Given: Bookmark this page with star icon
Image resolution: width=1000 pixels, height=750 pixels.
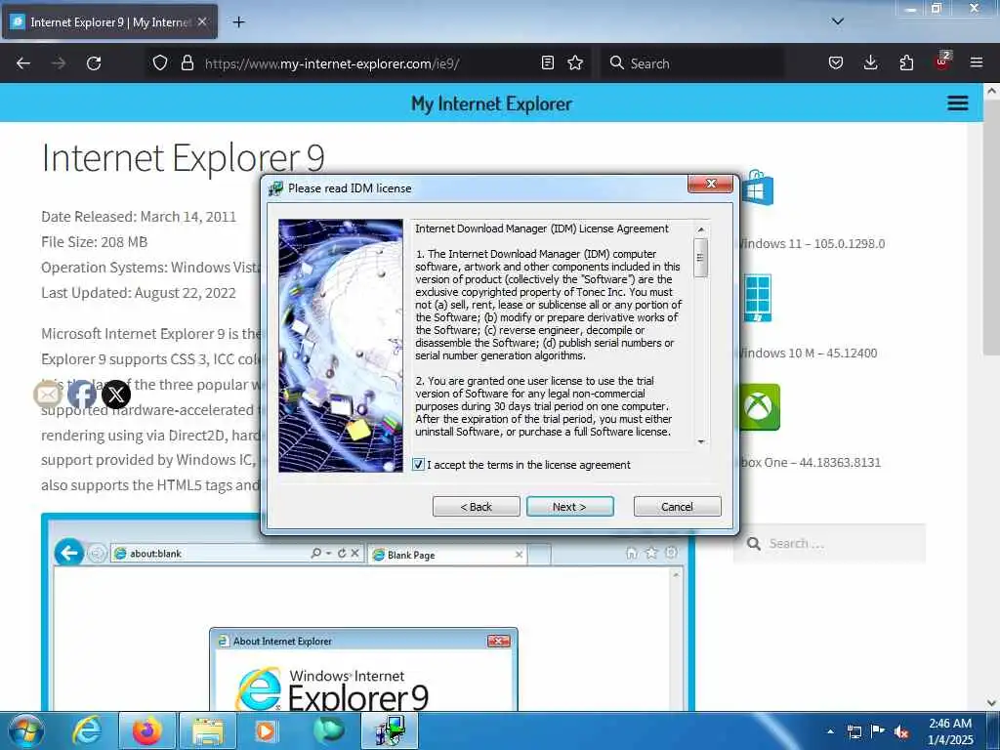Looking at the screenshot, I should 575,62.
